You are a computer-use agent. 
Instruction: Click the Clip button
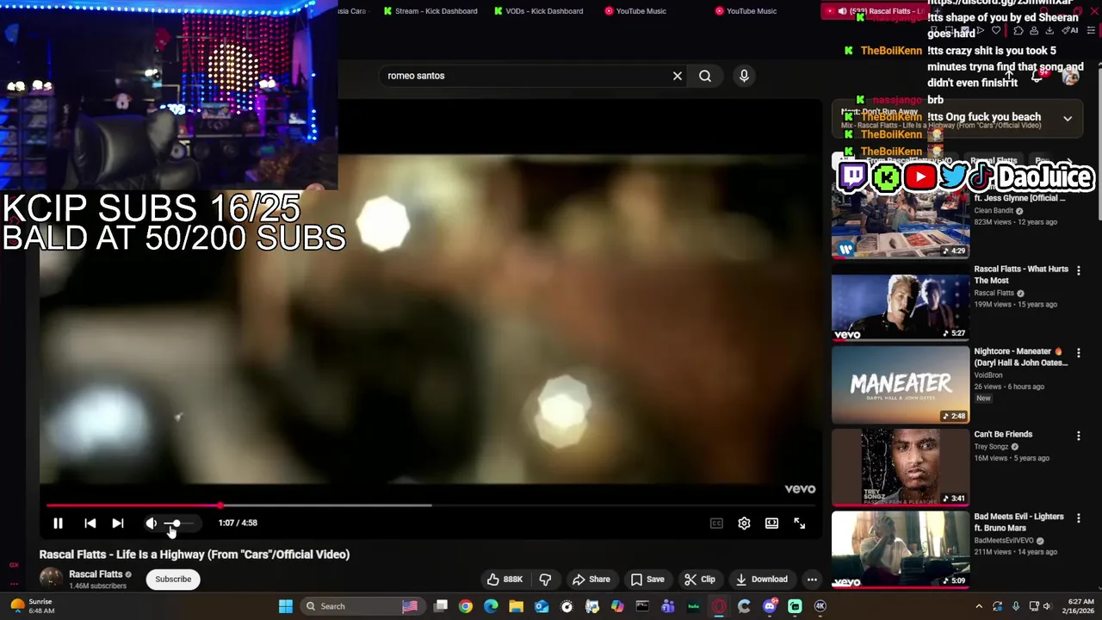click(x=699, y=580)
